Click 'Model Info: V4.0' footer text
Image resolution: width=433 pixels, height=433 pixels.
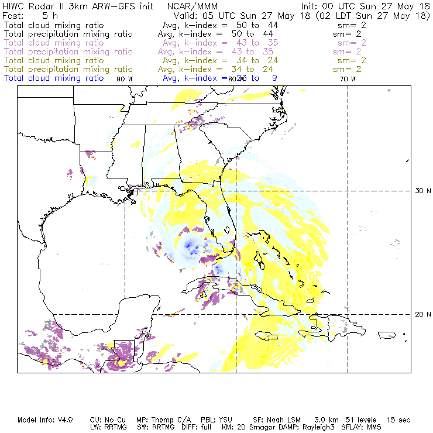[x=45, y=420]
